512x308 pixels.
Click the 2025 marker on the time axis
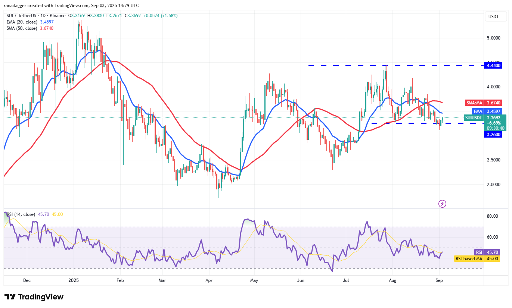pos(74,280)
